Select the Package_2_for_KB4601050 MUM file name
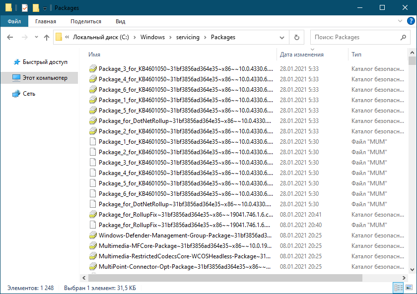 (x=186, y=152)
